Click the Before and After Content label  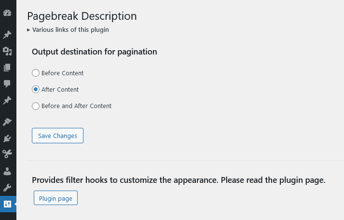pyautogui.click(x=76, y=106)
